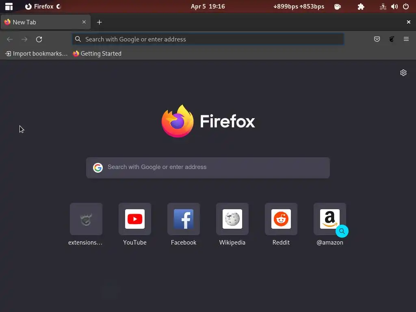
Task: Open the Amazon search shortcut tile
Action: click(330, 219)
